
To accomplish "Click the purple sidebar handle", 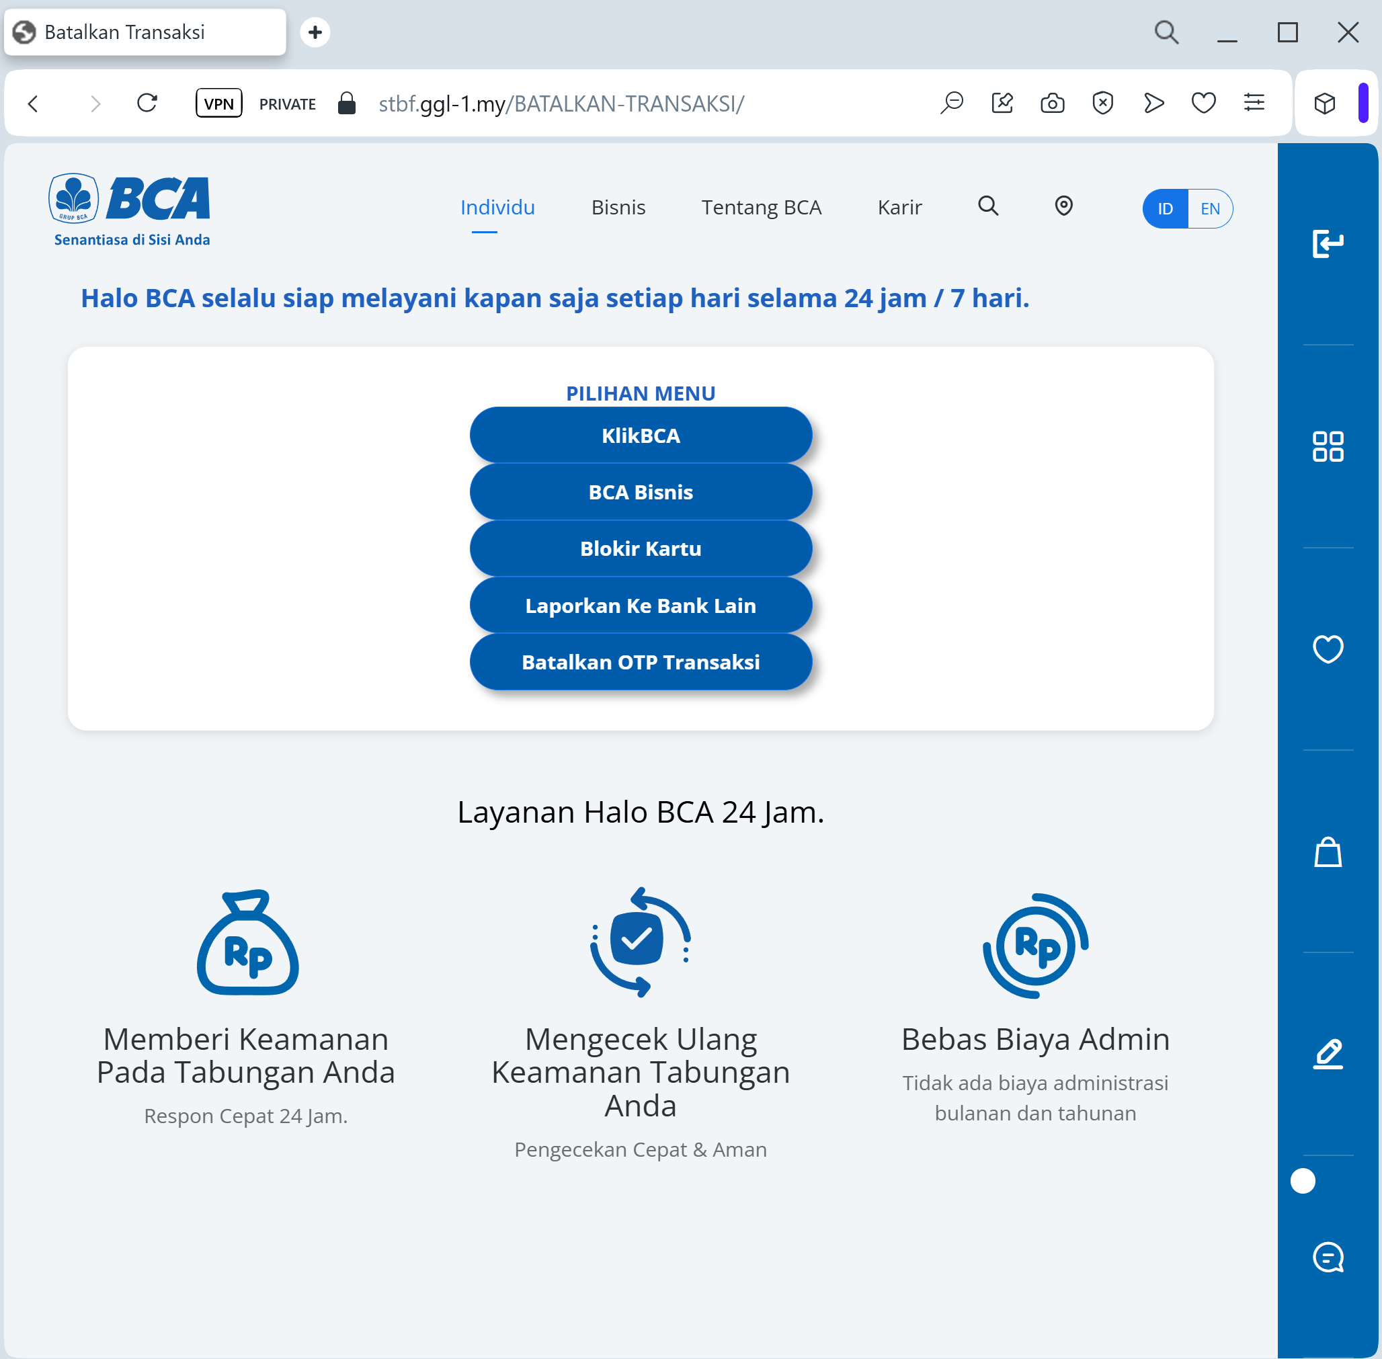I will coord(1363,103).
